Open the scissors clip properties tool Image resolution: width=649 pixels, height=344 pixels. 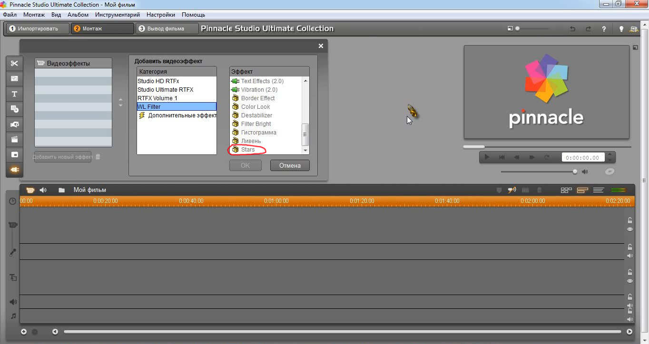(14, 64)
